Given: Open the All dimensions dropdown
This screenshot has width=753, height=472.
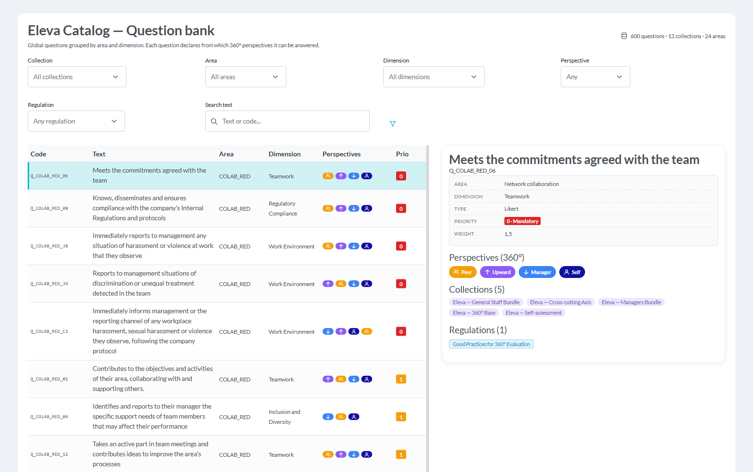Looking at the screenshot, I should 434,77.
